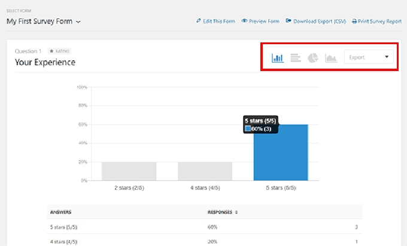Open the Export dropdown
The width and height of the screenshot is (407, 246).
click(368, 57)
